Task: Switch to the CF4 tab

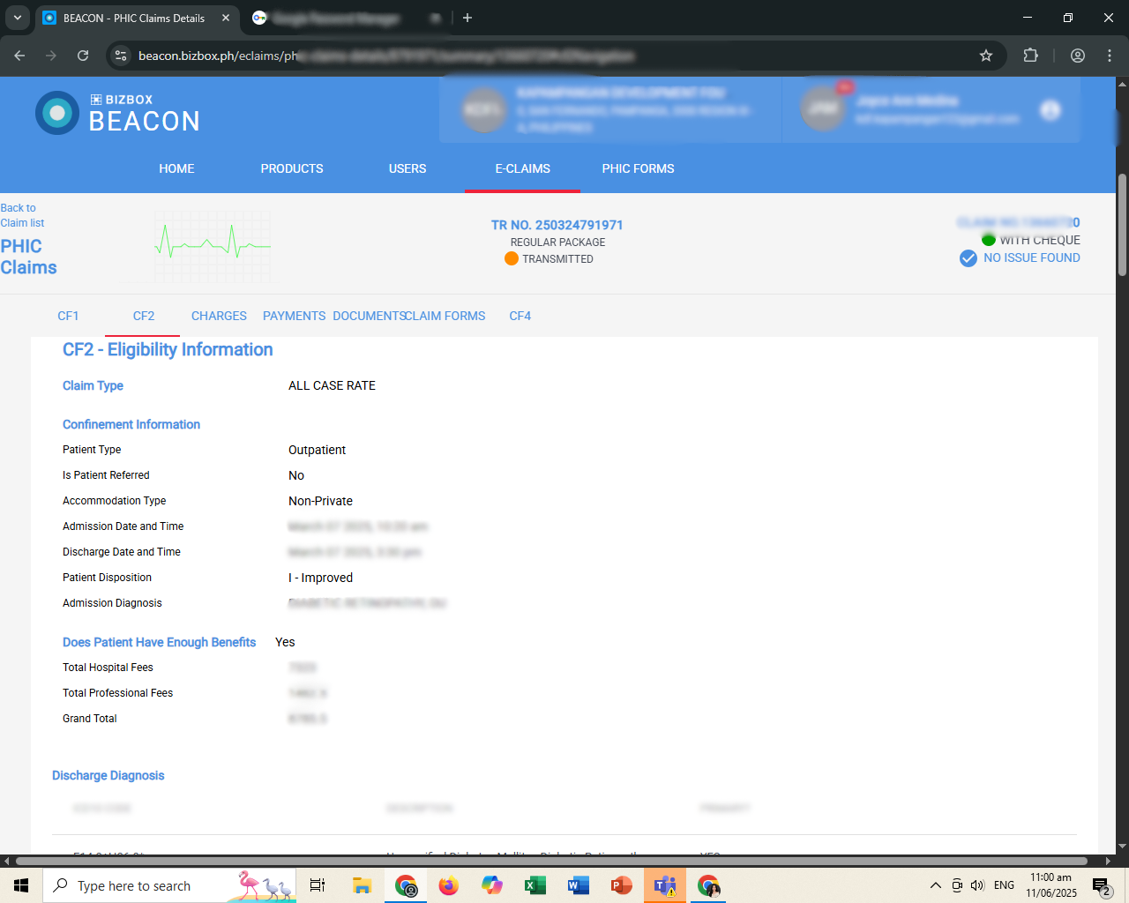Action: pyautogui.click(x=520, y=316)
